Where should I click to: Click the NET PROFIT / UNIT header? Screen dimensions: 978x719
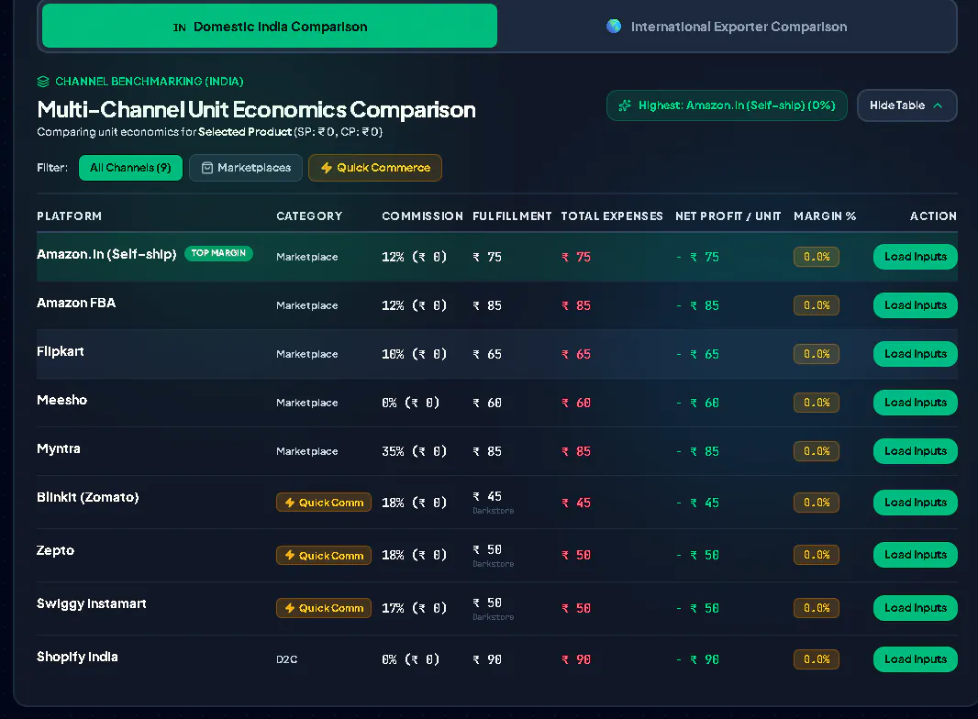[728, 216]
